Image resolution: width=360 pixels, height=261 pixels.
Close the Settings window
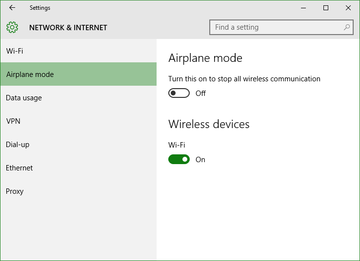coord(348,8)
